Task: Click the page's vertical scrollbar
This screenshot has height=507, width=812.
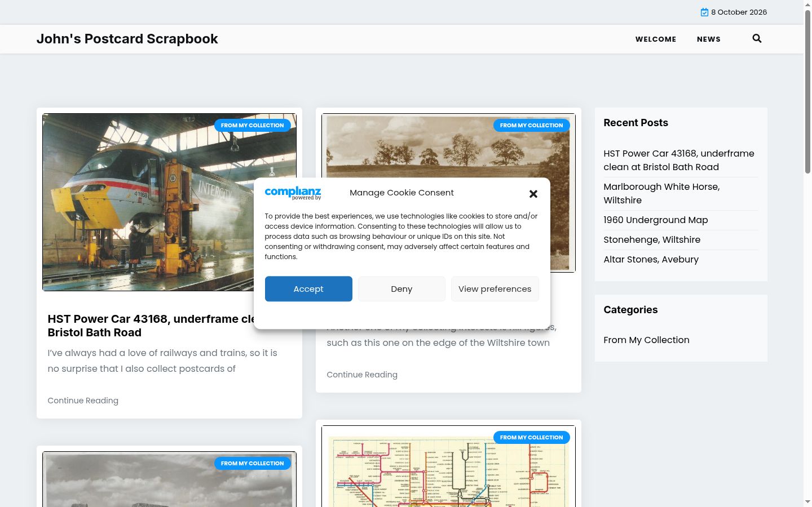Action: pos(807,91)
